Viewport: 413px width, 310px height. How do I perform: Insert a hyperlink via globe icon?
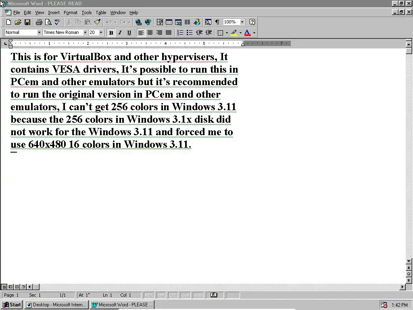(x=139, y=22)
